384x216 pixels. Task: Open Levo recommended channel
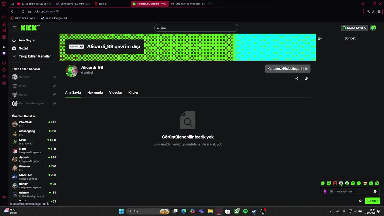point(34,142)
